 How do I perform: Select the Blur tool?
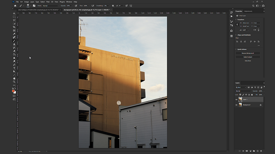point(14,58)
